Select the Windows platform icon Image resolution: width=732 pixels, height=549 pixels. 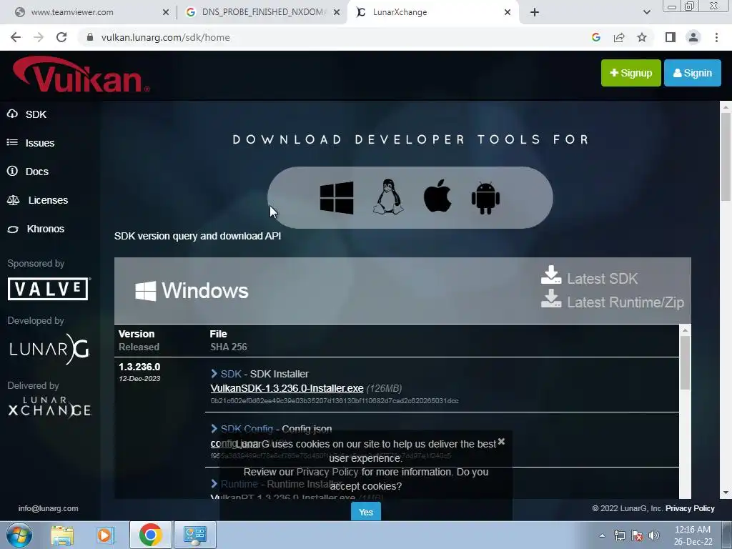point(337,198)
